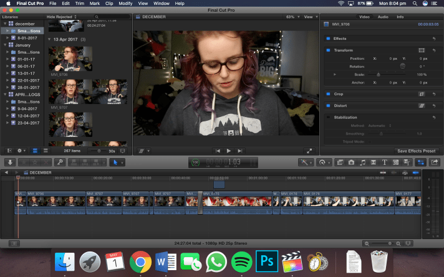
Task: Toggle the Distort effect checkbox
Action: click(328, 105)
